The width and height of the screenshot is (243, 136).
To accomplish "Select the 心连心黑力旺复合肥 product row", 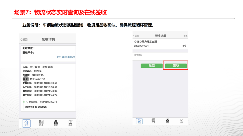I will (x=160, y=44).
